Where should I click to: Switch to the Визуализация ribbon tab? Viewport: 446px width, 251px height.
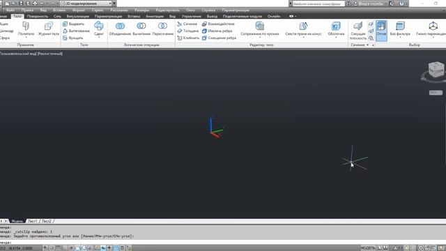click(78, 17)
